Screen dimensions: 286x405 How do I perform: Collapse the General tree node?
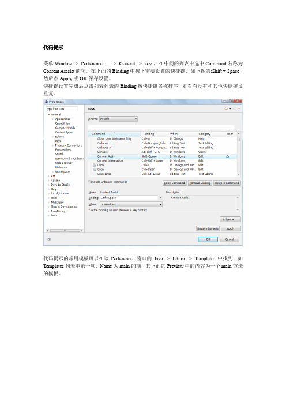click(x=49, y=115)
